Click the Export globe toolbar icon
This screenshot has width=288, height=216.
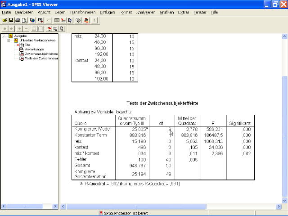pos(33,20)
